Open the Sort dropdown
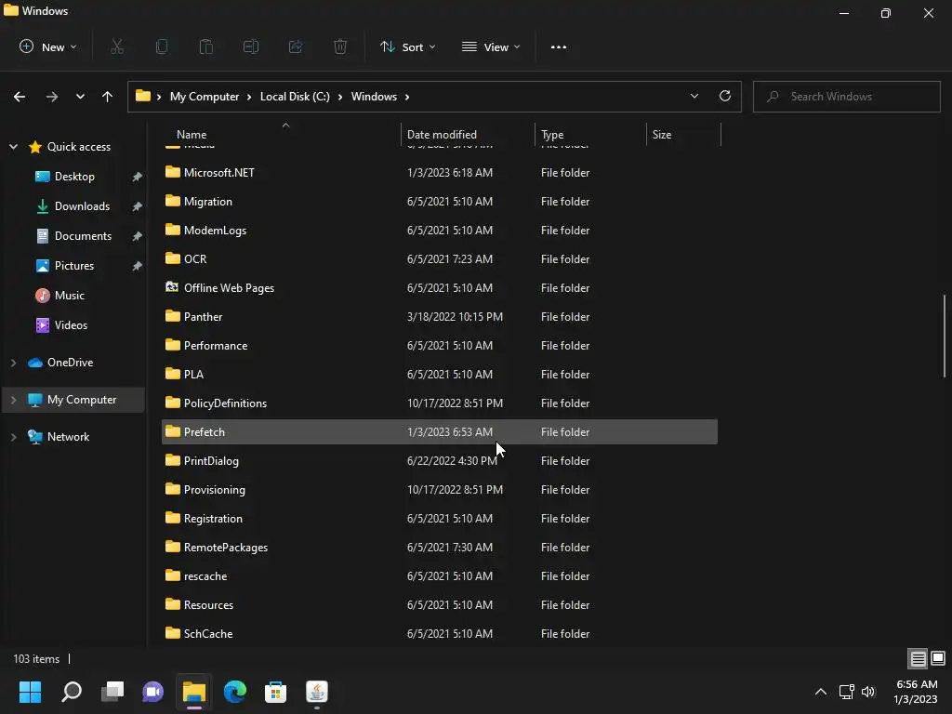The height and width of the screenshot is (714, 952). click(408, 46)
